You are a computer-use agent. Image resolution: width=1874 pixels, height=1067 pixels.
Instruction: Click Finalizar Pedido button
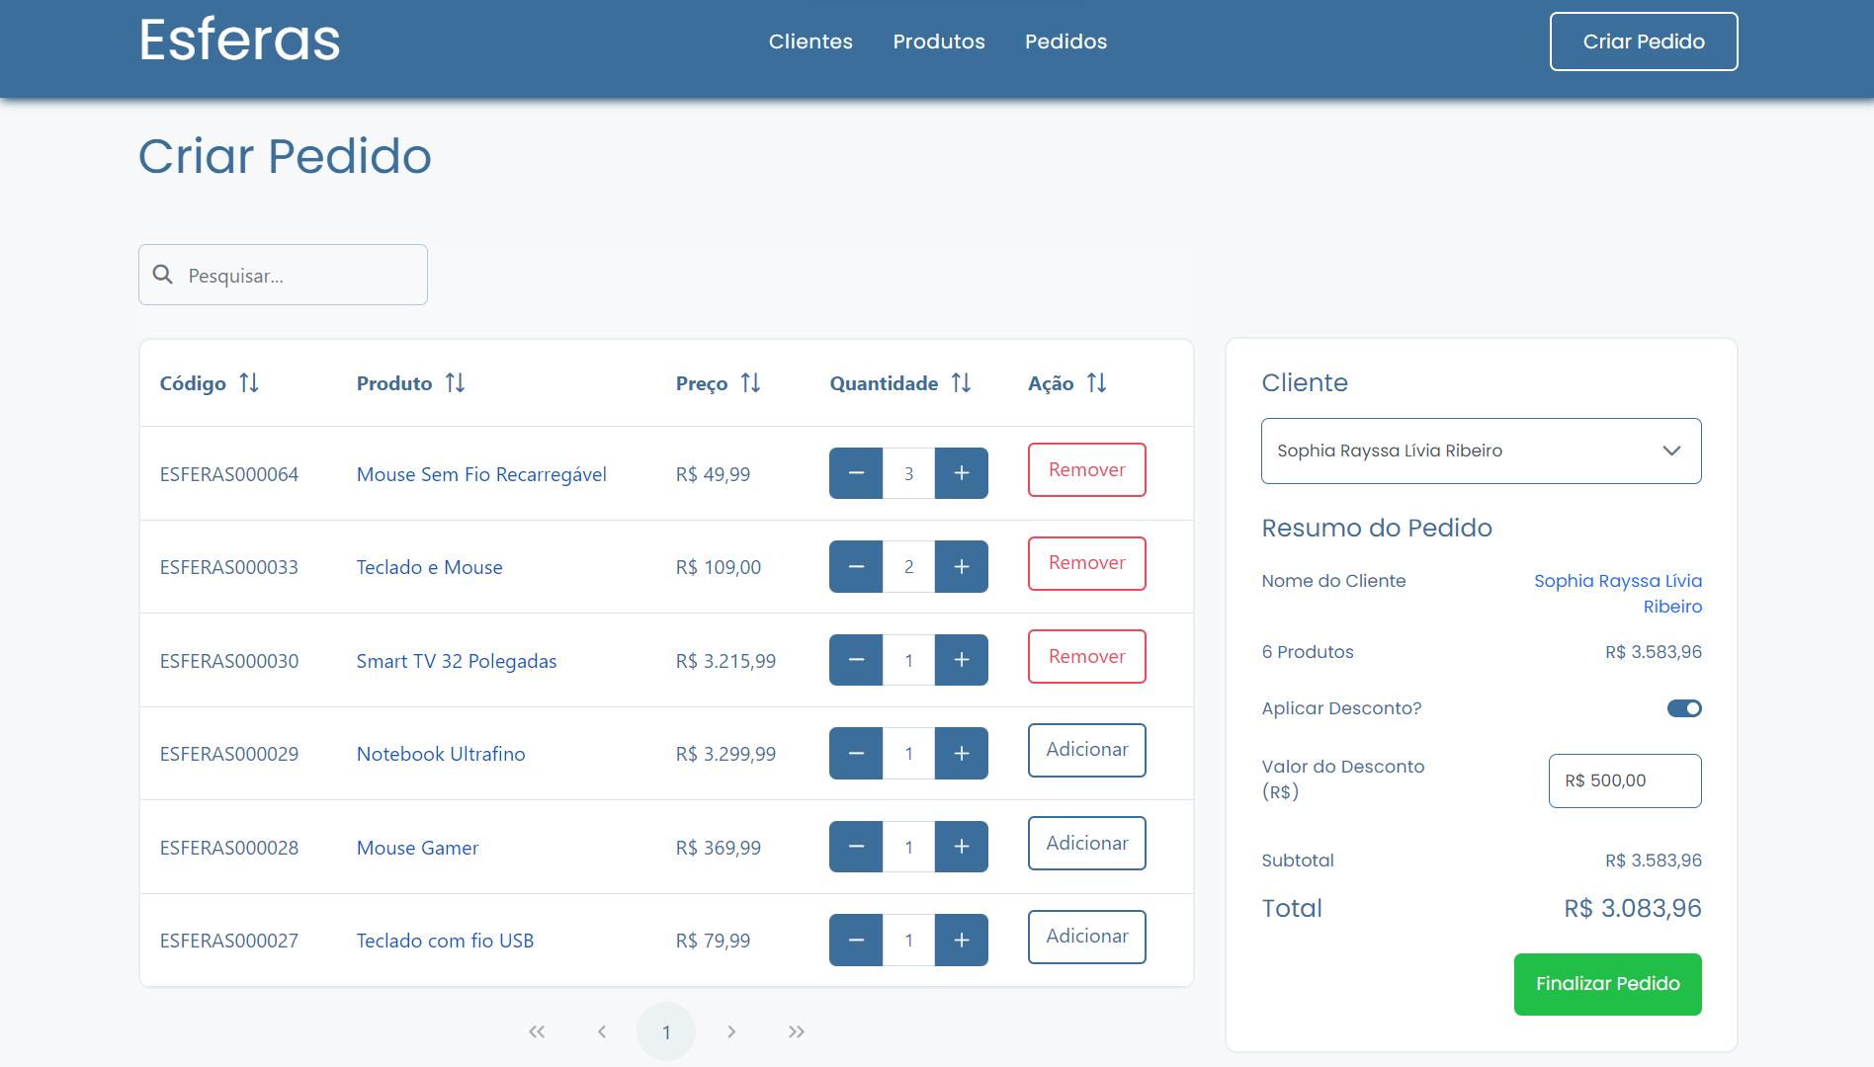pos(1608,984)
